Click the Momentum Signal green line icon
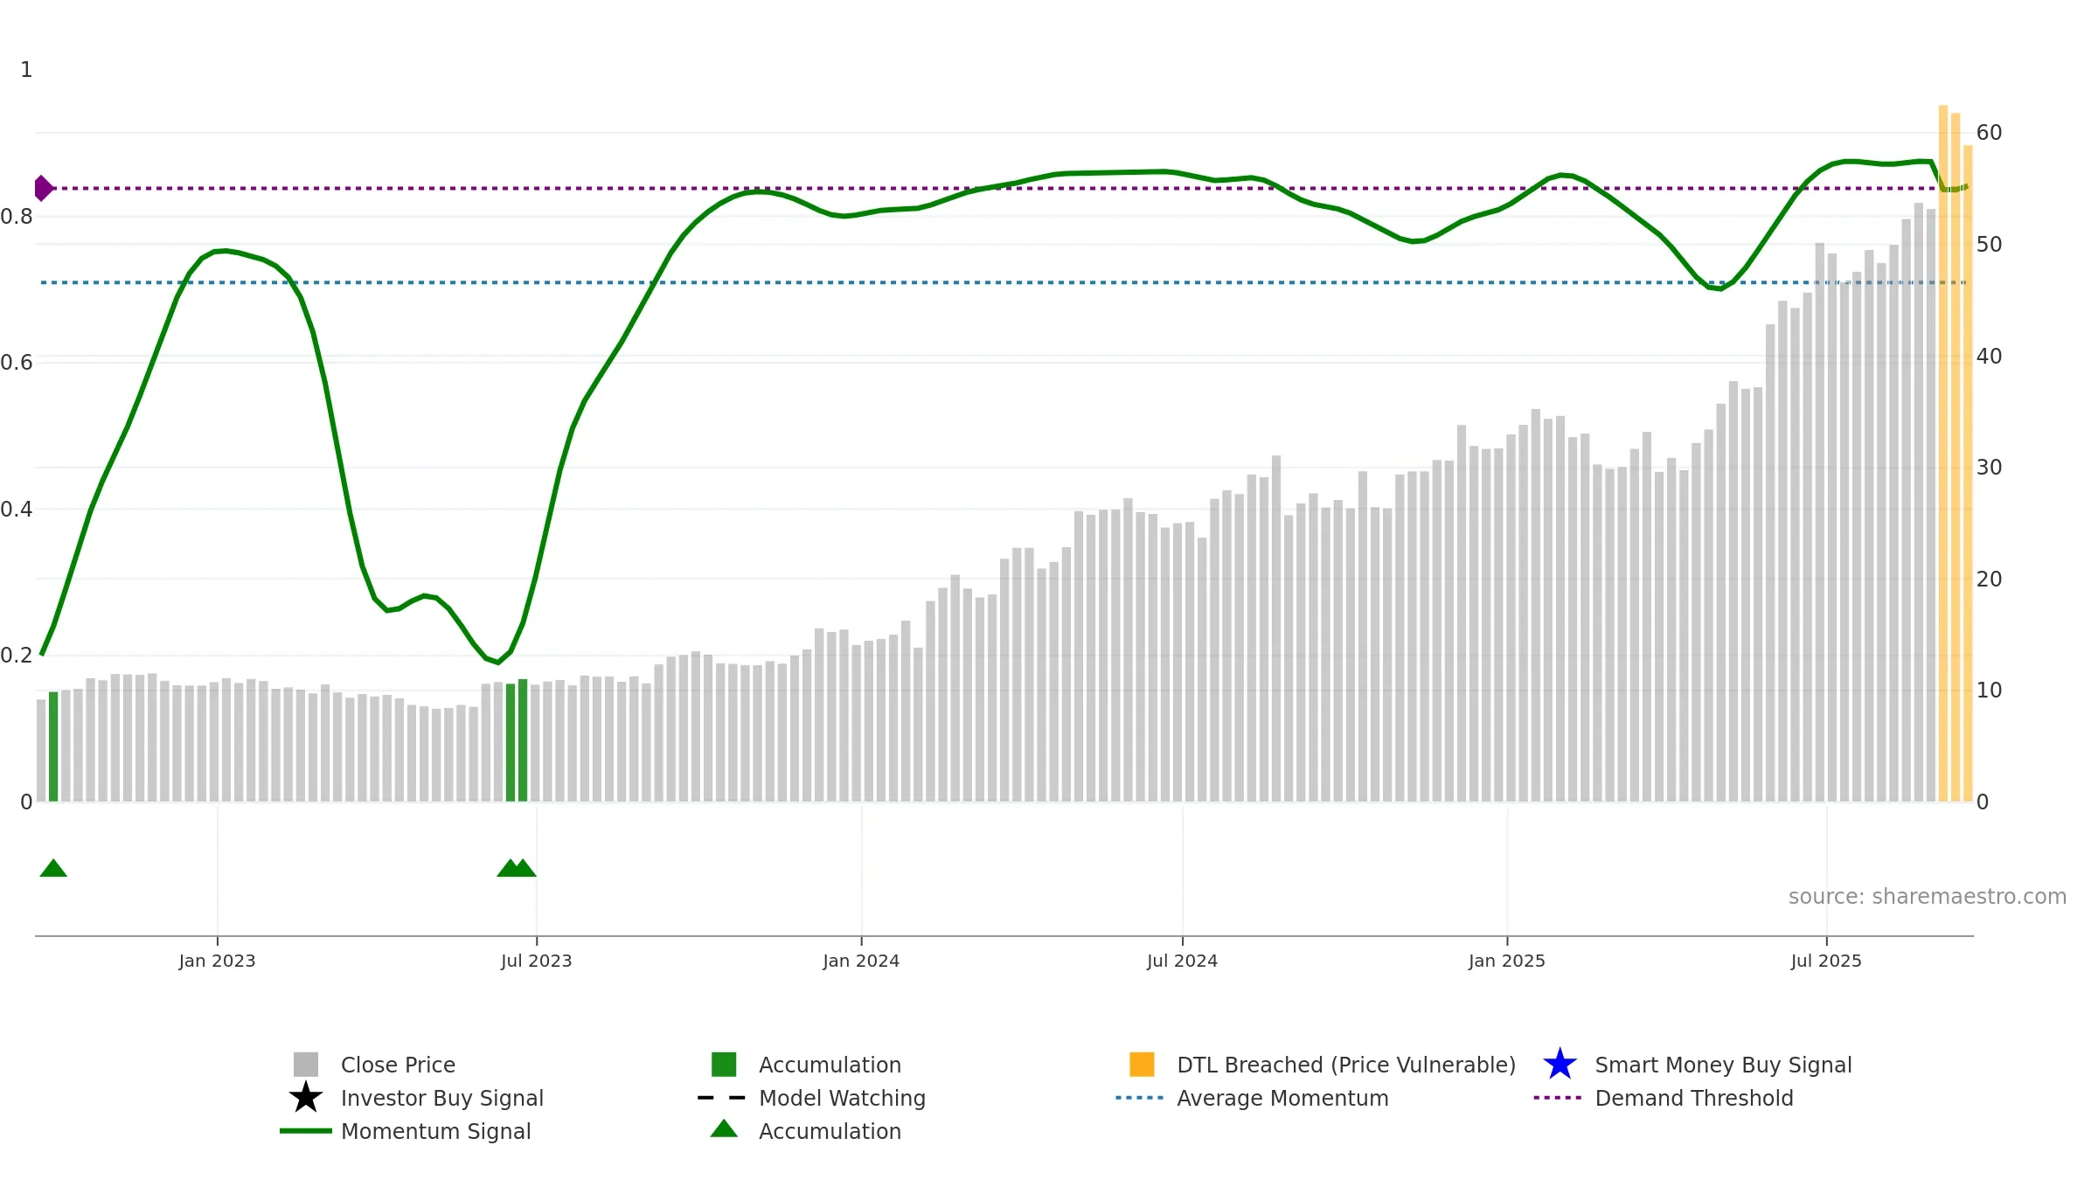The height and width of the screenshot is (1180, 2098). (306, 1131)
